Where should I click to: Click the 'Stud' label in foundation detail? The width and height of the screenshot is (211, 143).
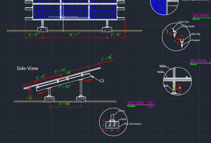point(122,111)
